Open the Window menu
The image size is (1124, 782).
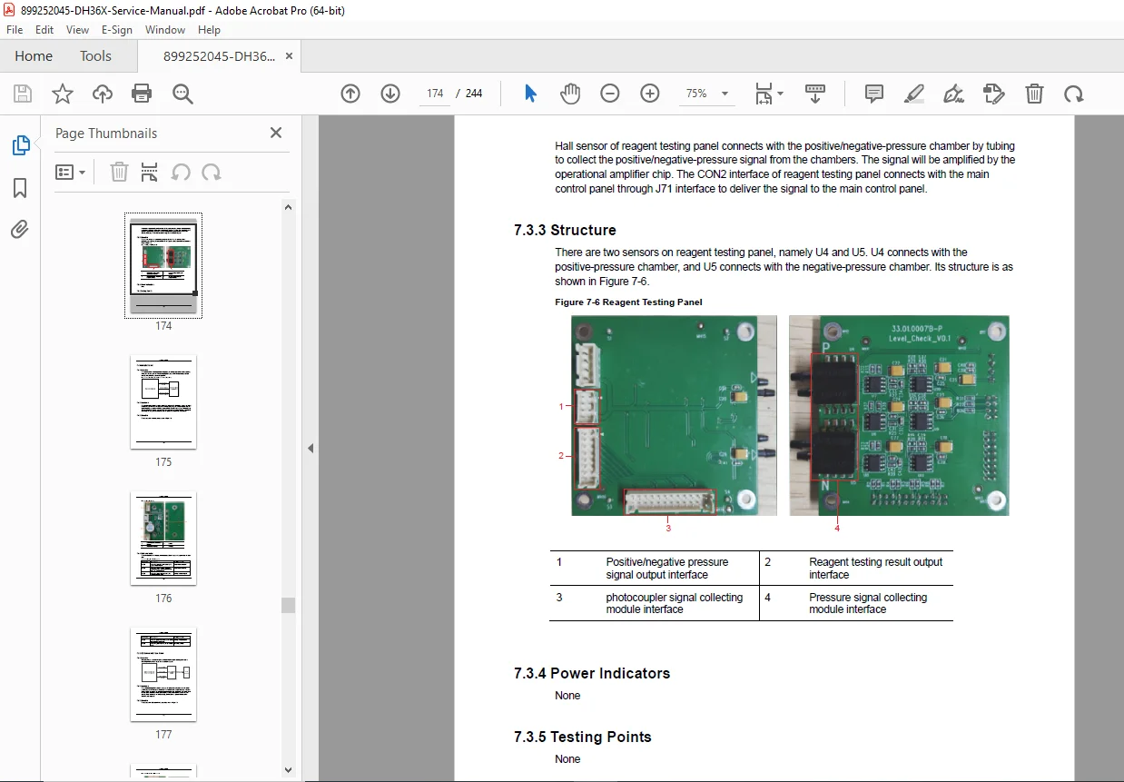pyautogui.click(x=165, y=30)
